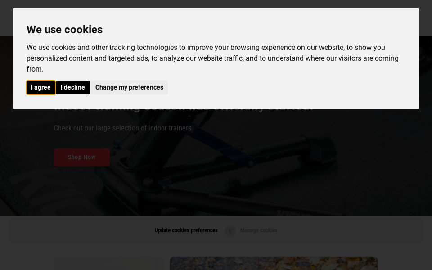Click the I agree button
This screenshot has height=270, width=432.
click(40, 87)
